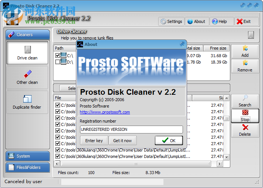Uncheck the last file row checkbox
263x188 pixels.
[x=57, y=156]
